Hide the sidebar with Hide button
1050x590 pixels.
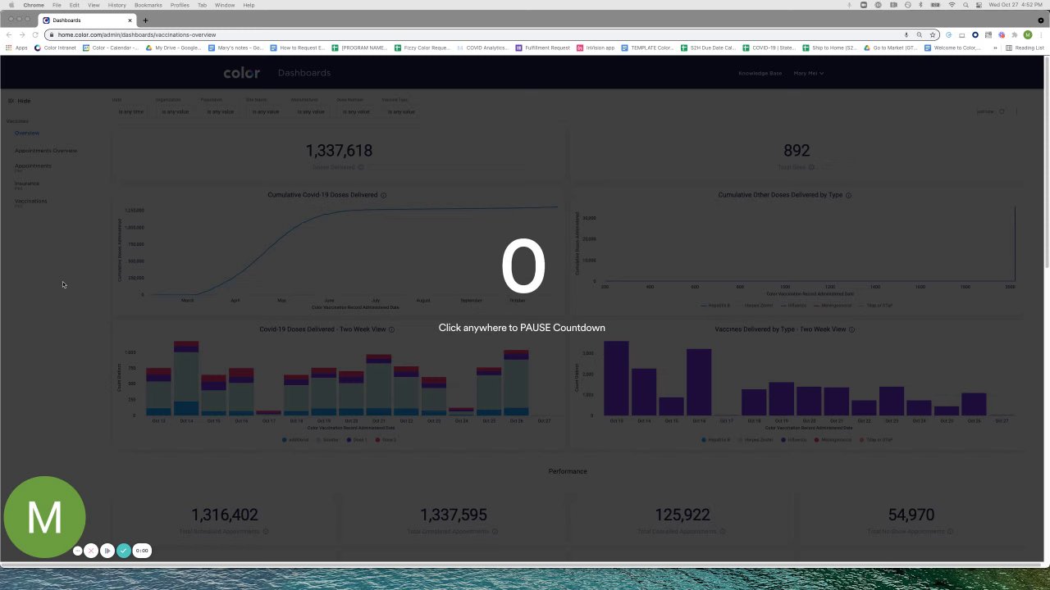[x=19, y=101]
